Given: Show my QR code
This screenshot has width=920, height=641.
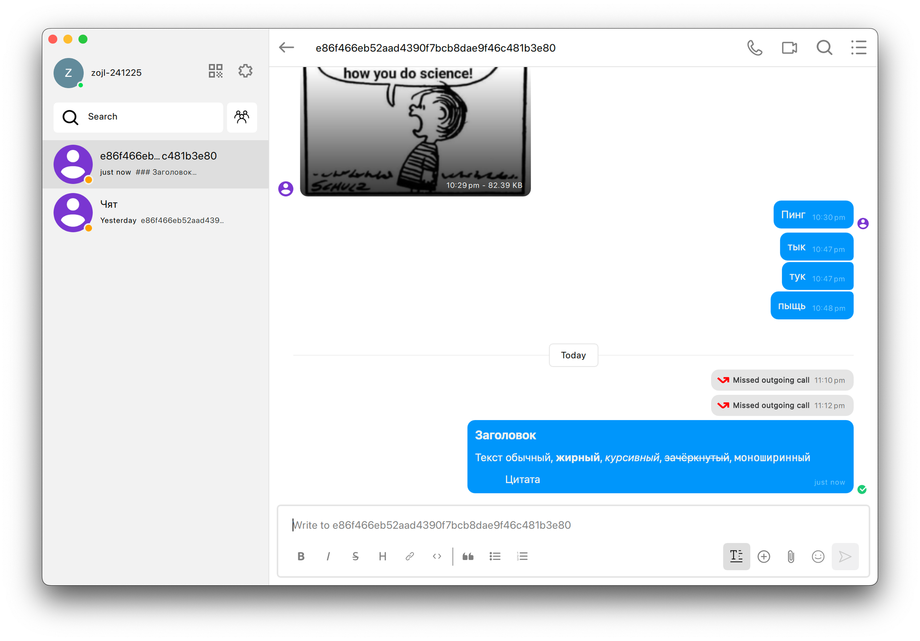Looking at the screenshot, I should 215,71.
